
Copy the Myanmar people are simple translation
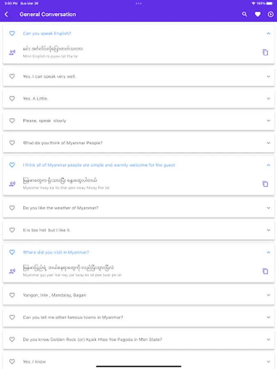pos(265,184)
